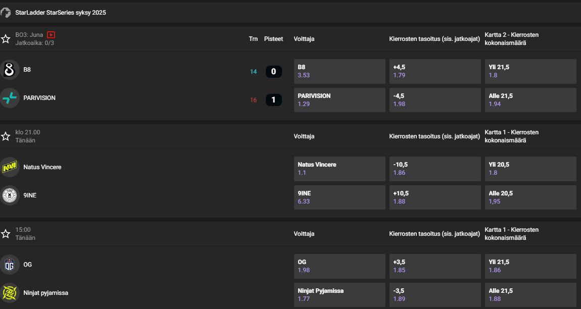581x309 pixels.
Task: Select 9INE +10,5 handicap odds
Action: coord(435,197)
